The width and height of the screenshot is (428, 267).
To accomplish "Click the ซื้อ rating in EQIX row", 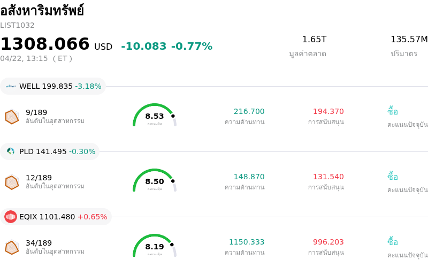I will (393, 242).
